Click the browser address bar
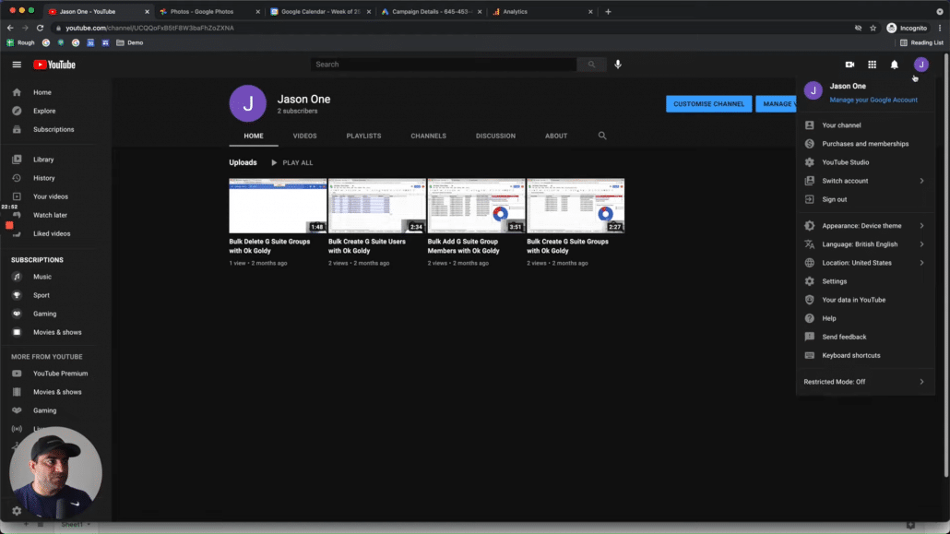This screenshot has height=534, width=950. click(x=448, y=28)
